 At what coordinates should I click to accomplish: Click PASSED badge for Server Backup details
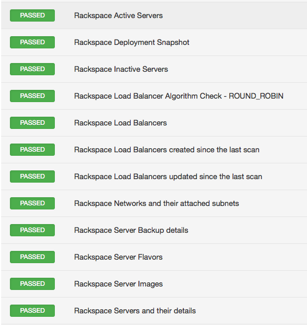tap(32, 230)
